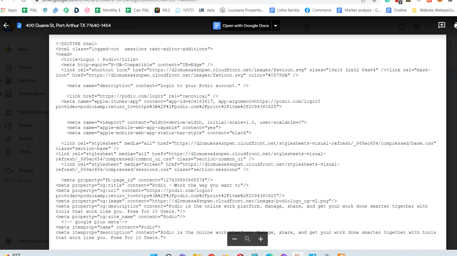Open the MLS bookmark

pyautogui.click(x=162, y=10)
